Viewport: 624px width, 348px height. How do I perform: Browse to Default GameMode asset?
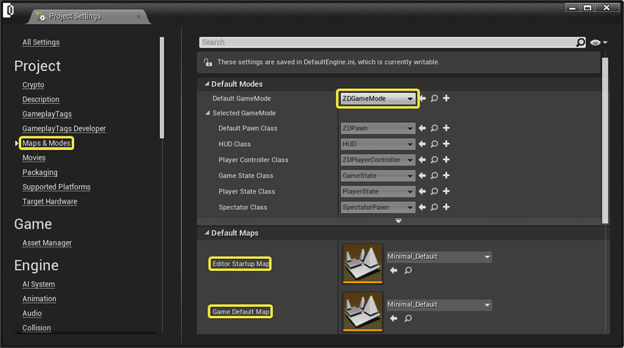[x=434, y=98]
